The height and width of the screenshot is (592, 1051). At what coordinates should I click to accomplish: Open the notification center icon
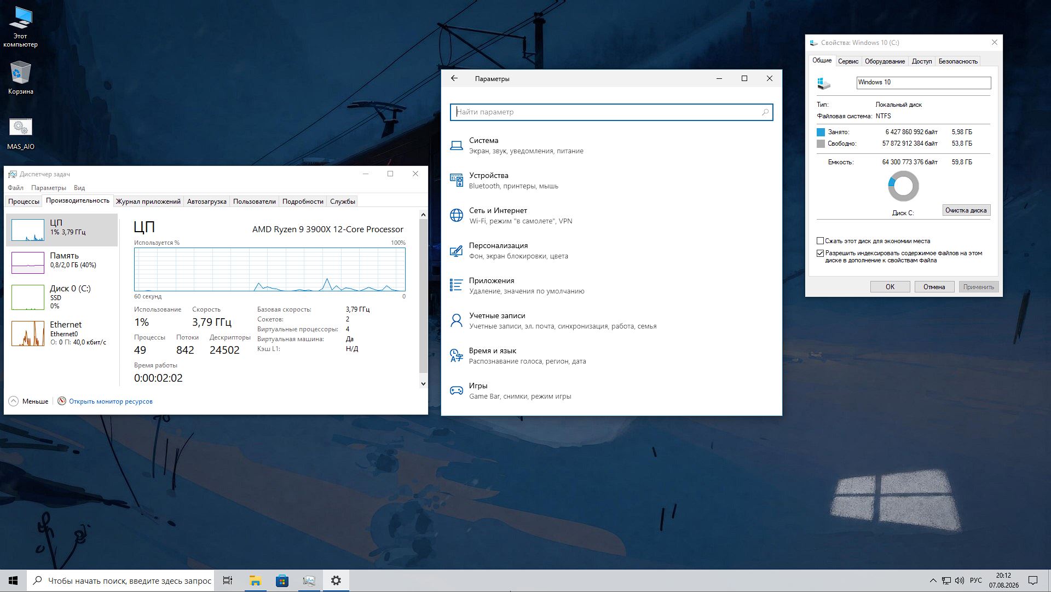pos(1033,580)
